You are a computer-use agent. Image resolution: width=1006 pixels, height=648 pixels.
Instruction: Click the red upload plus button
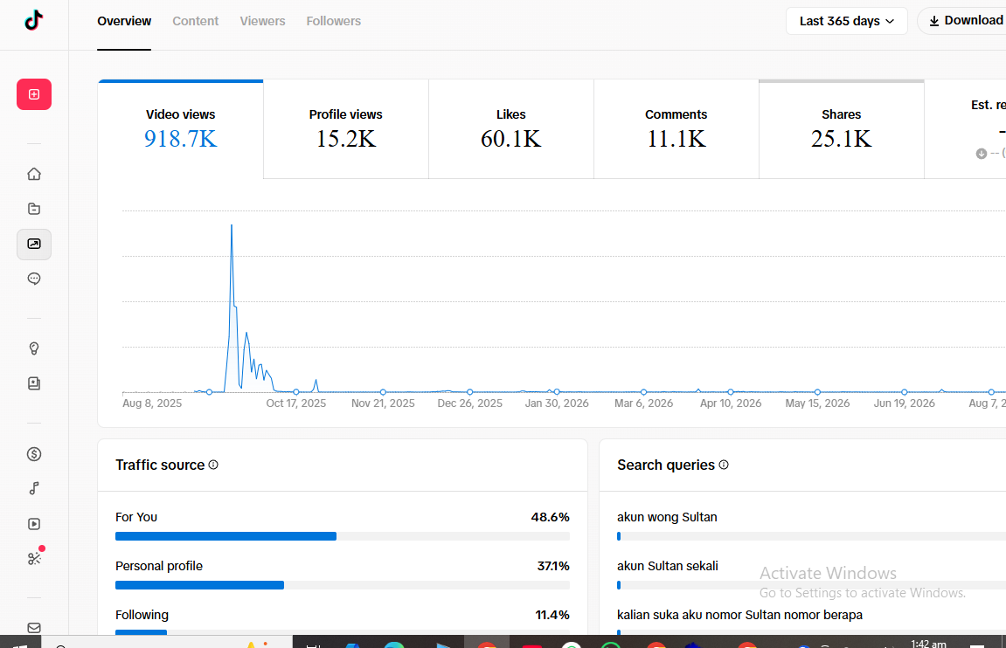34,94
